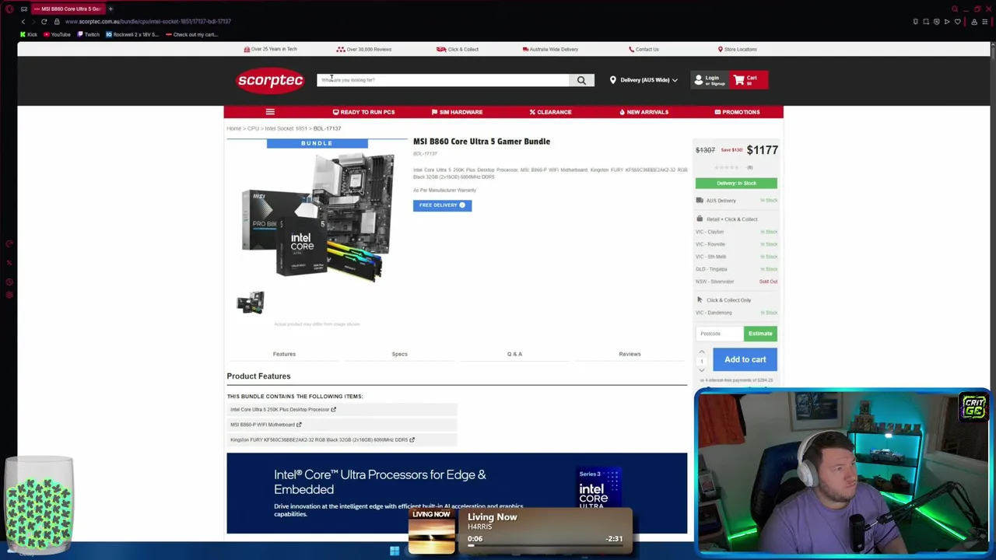Click the browser heart favourites icon
This screenshot has height=560, width=996.
(x=957, y=22)
